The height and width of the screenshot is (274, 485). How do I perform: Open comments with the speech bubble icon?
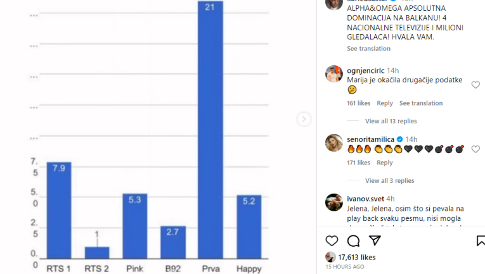point(353,240)
